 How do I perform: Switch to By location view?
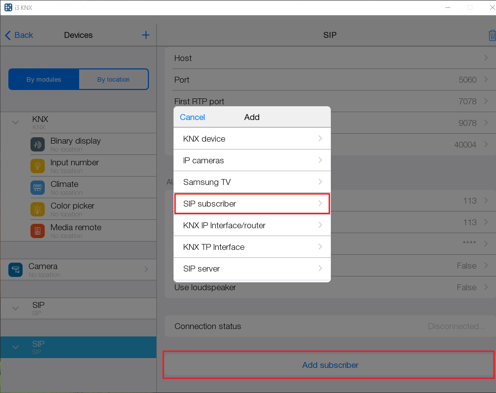coord(114,79)
